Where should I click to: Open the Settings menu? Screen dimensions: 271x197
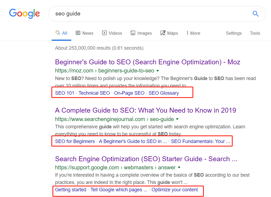(234, 33)
